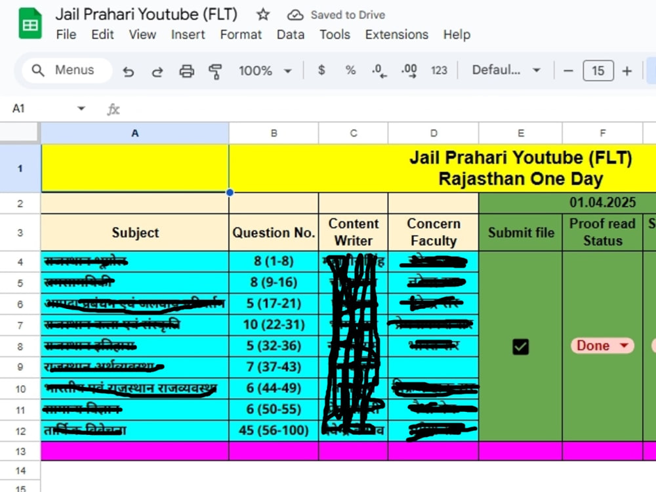The height and width of the screenshot is (492, 656).
Task: Open the View menu
Action: pos(142,34)
